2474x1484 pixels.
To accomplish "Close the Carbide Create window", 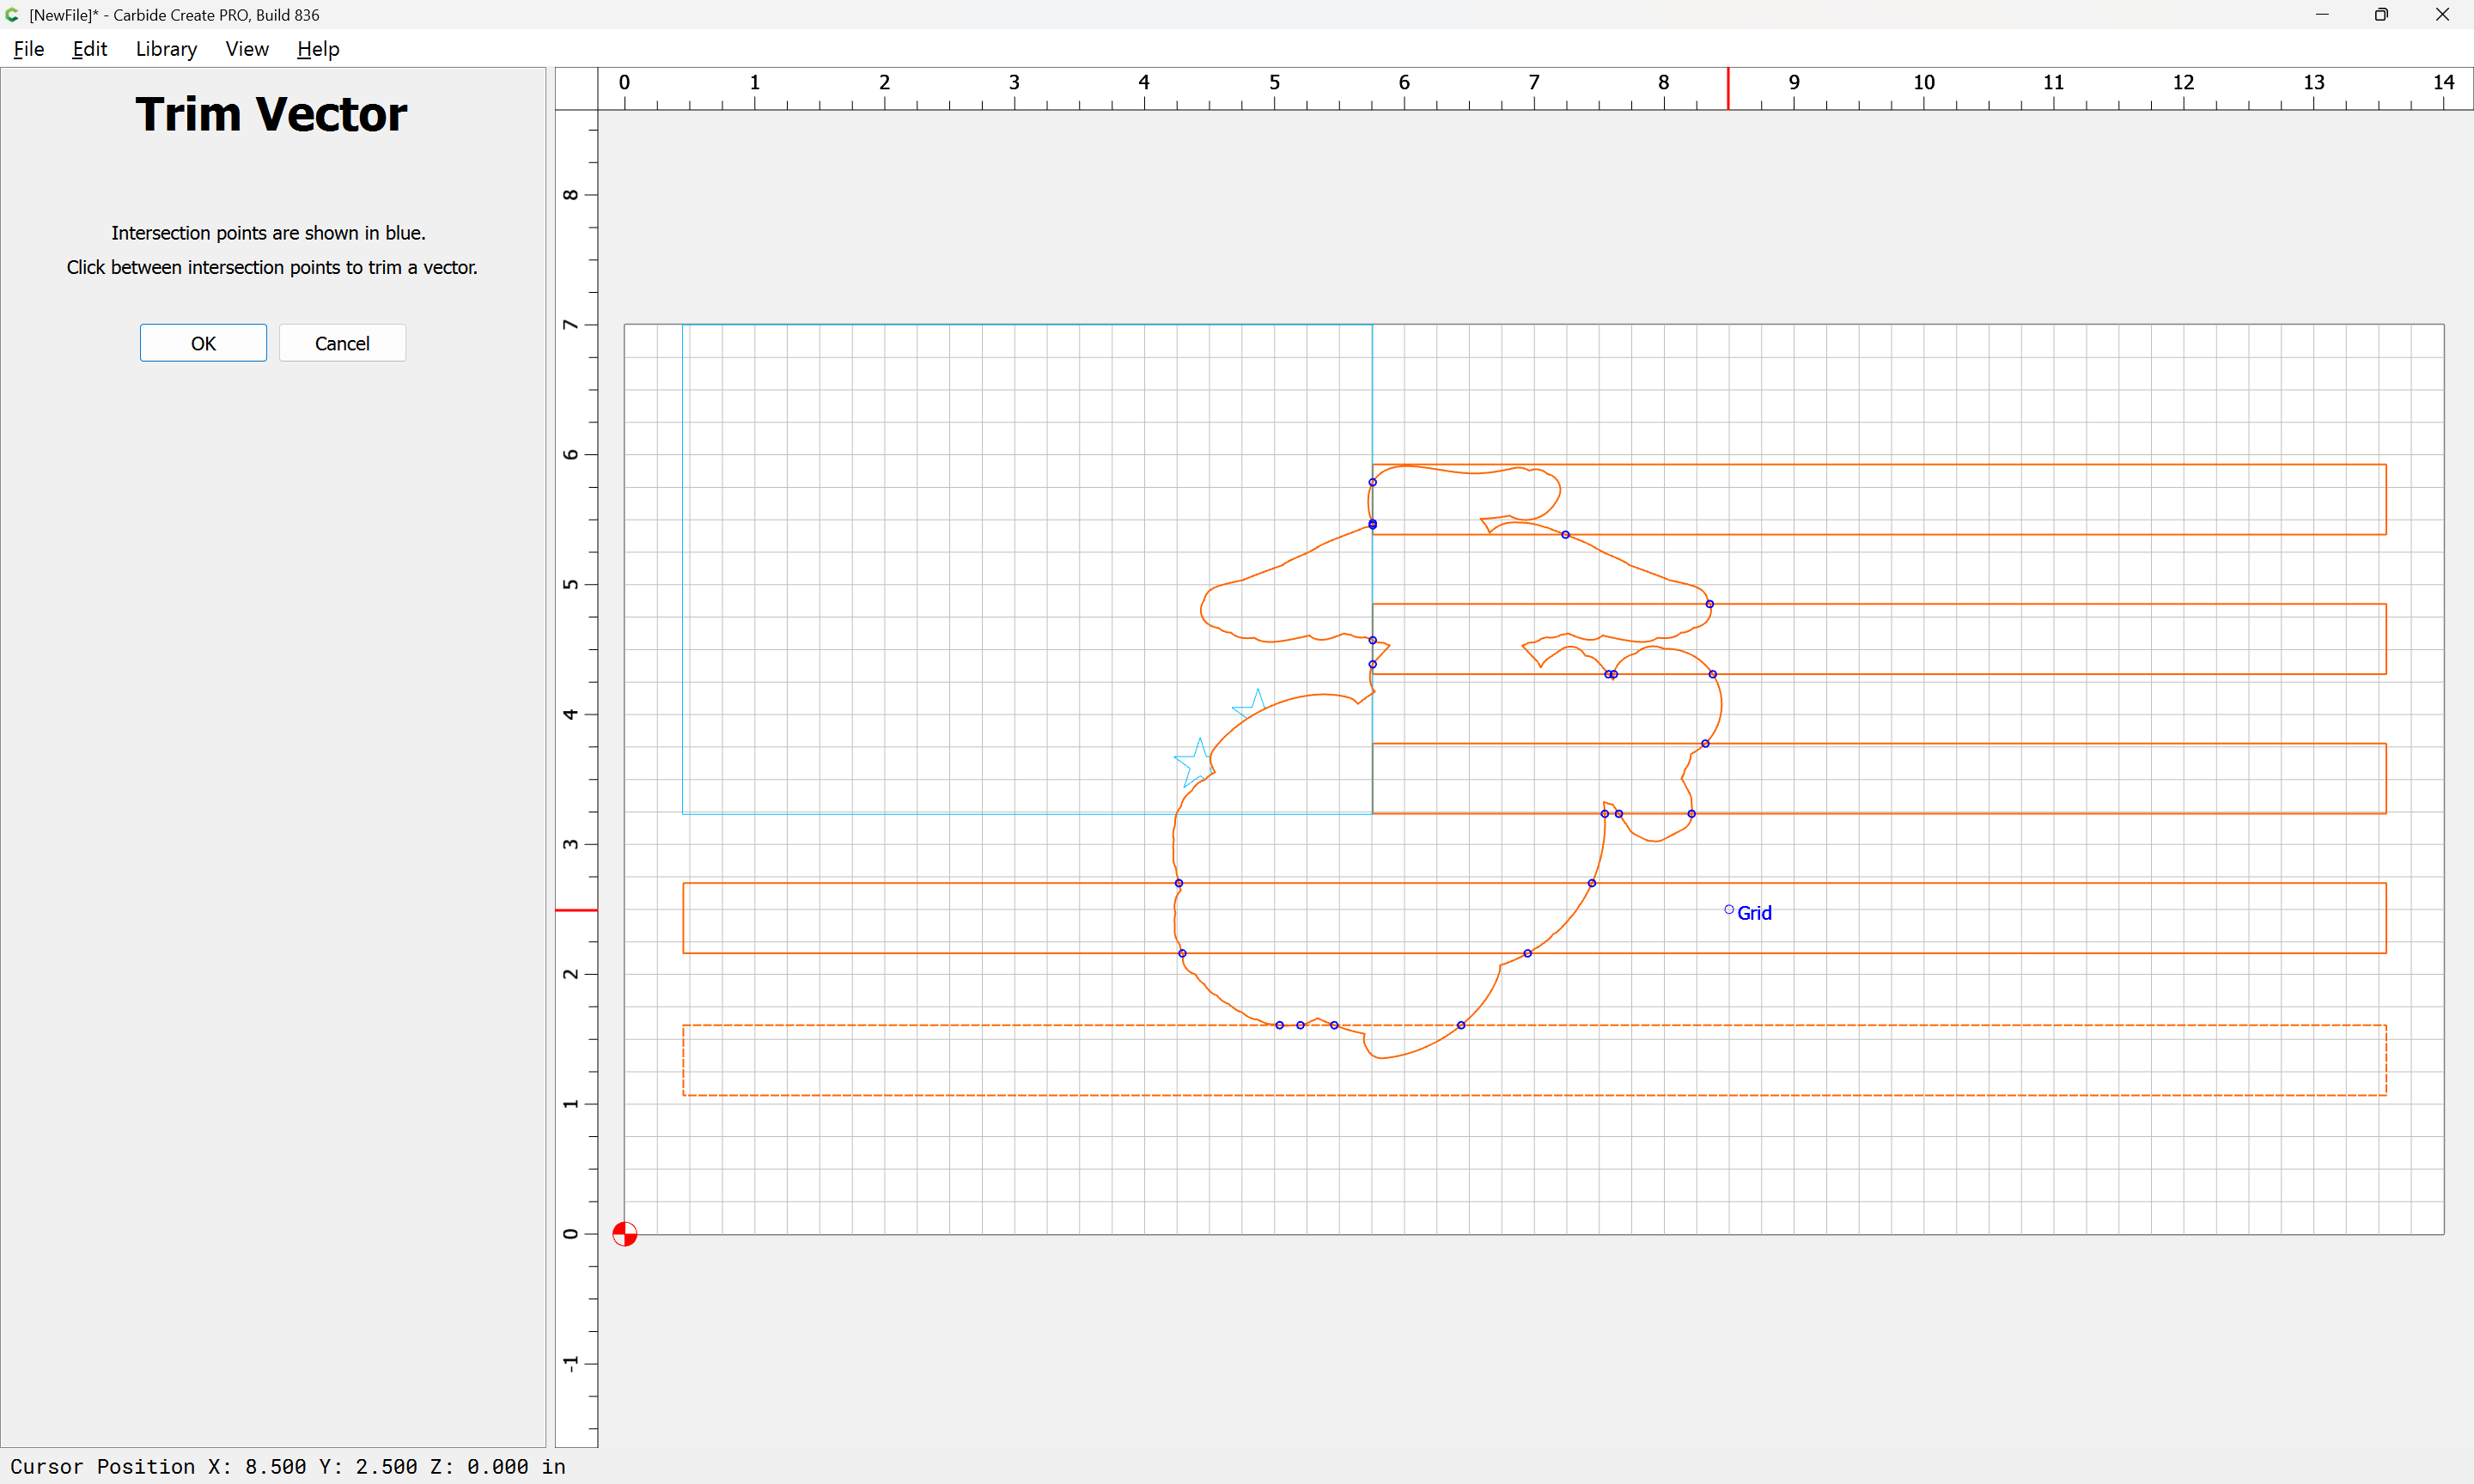I will pyautogui.click(x=2442, y=14).
